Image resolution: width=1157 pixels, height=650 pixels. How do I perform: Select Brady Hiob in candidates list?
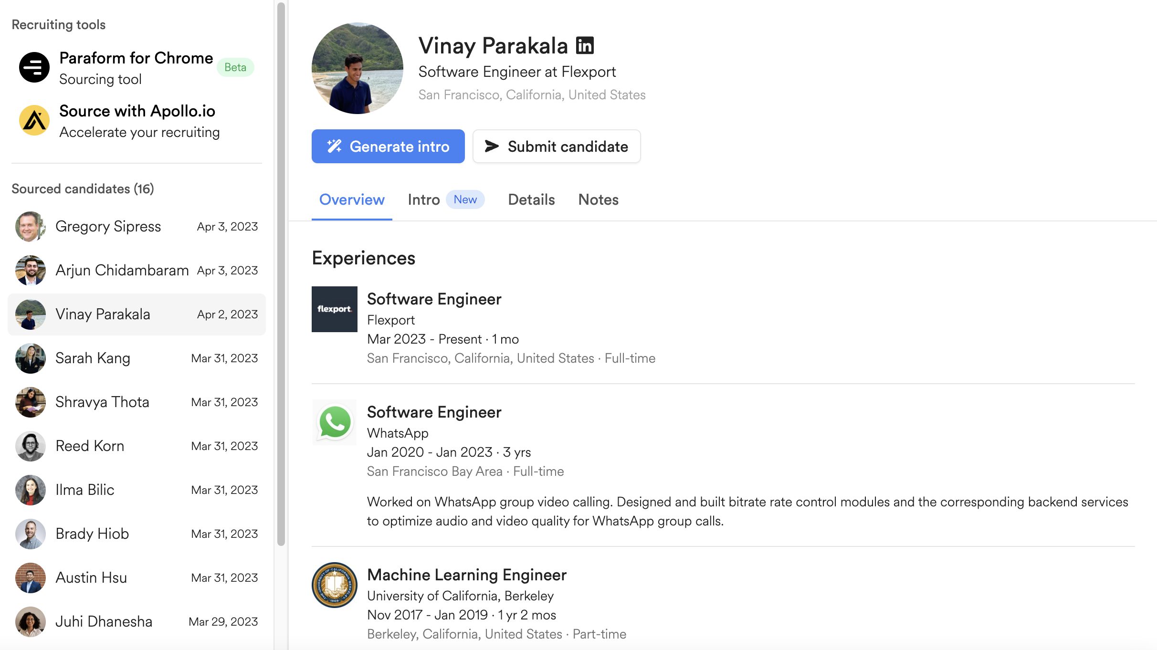pyautogui.click(x=137, y=534)
